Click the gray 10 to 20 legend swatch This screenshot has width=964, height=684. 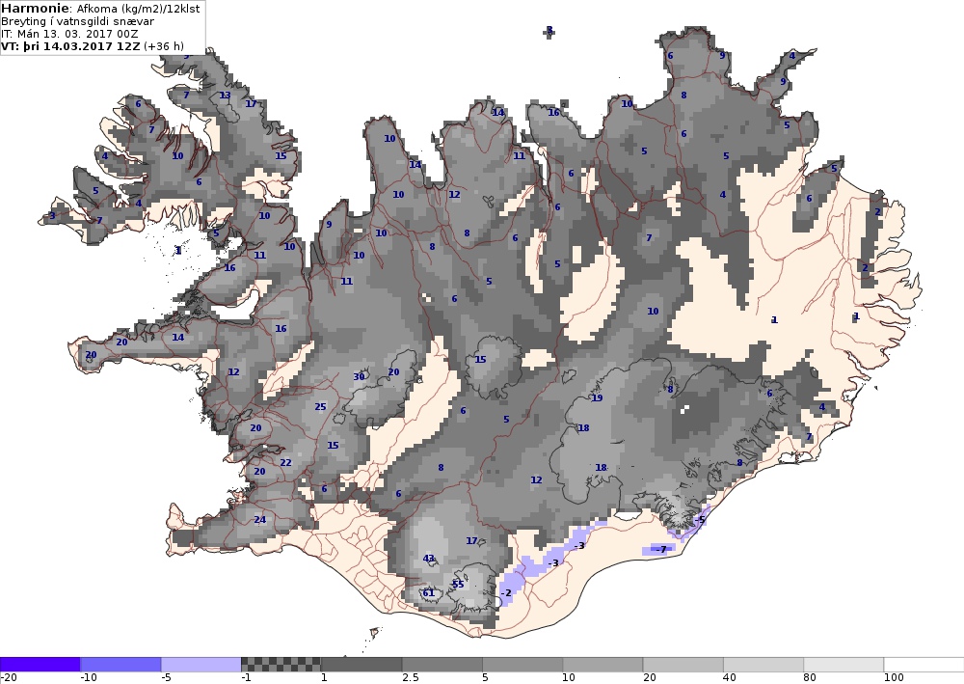(x=602, y=665)
